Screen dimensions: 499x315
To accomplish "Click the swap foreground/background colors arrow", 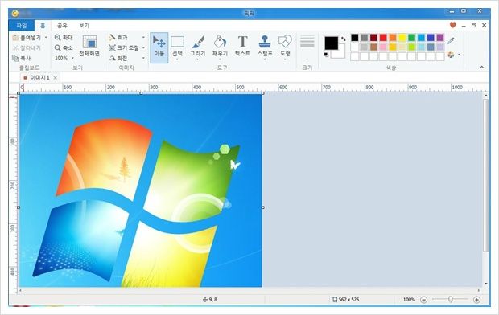I will click(x=344, y=39).
